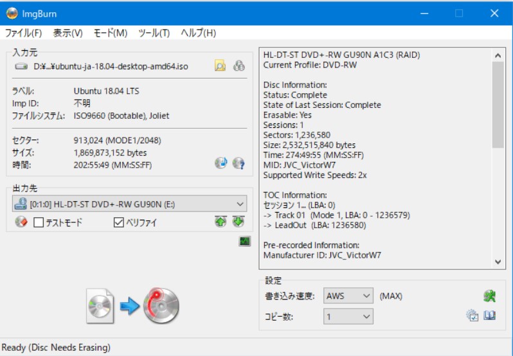Viewport: 513px width, 356px height.
Task: Open the 表示(V) menu
Action: coord(67,33)
